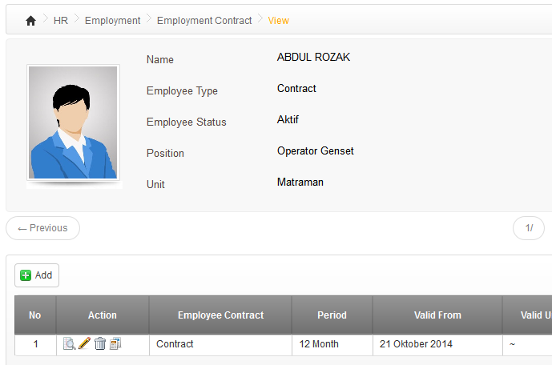The height and width of the screenshot is (365, 552).
Task: Click the employee profile photo
Action: click(73, 122)
